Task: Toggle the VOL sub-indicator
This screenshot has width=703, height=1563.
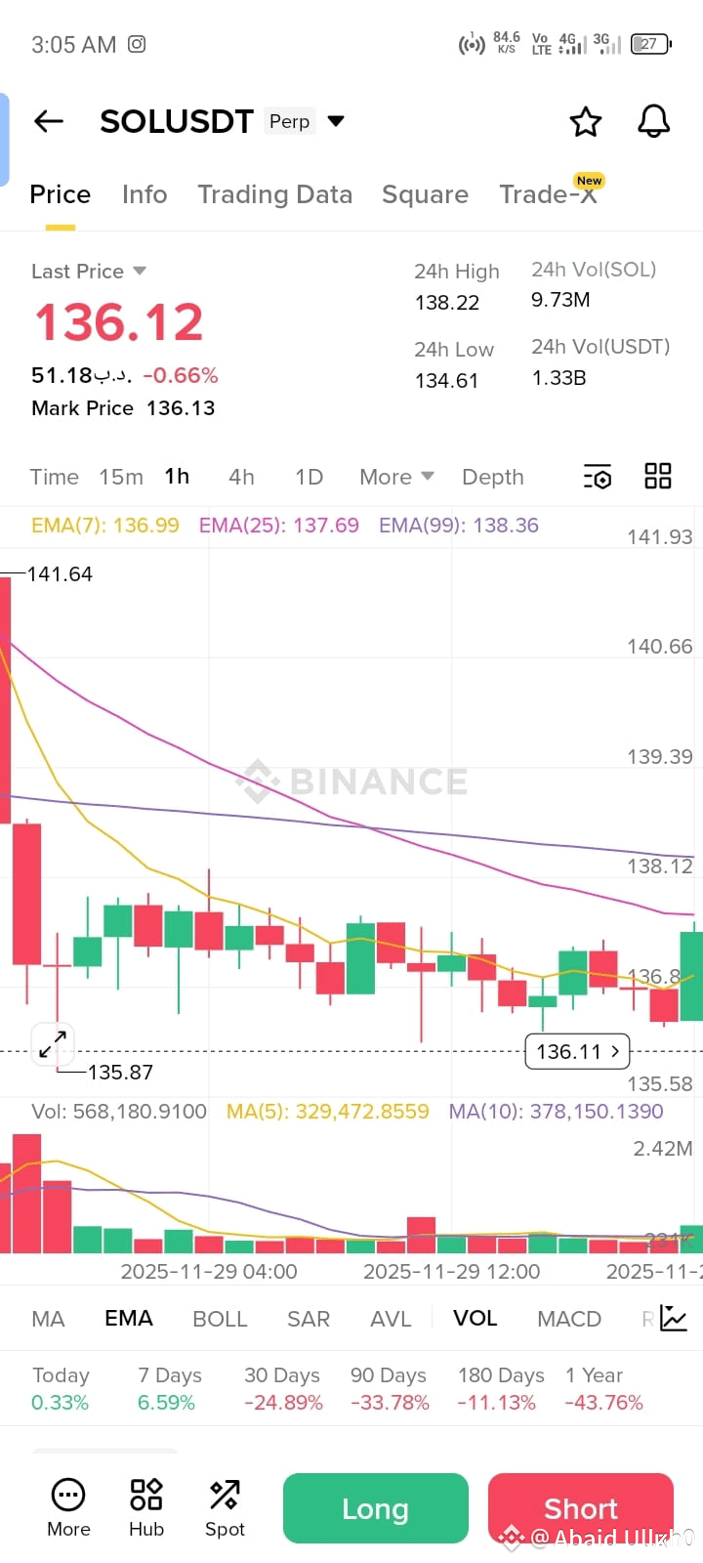Action: (x=476, y=1319)
